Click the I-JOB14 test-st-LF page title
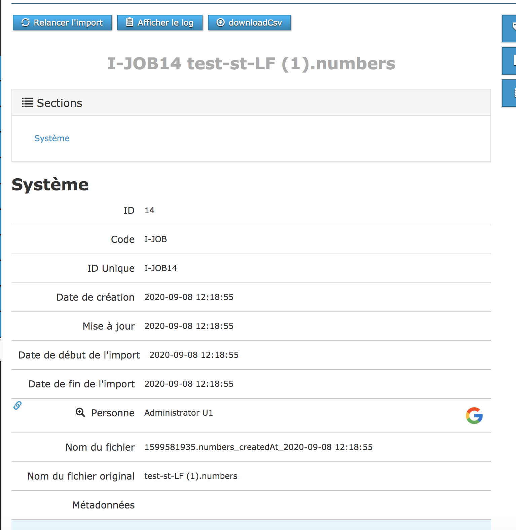 tap(251, 63)
